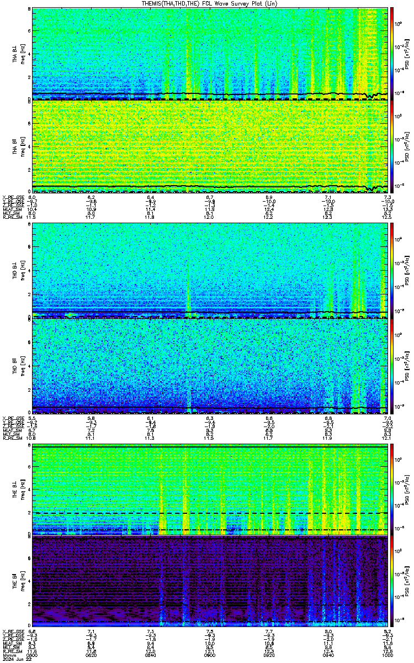Click the PSD [nT²/Hz] label of top colorbar

coord(407,54)
